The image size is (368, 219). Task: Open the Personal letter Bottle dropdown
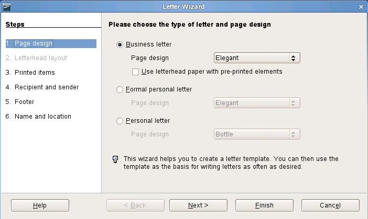pyautogui.click(x=257, y=134)
